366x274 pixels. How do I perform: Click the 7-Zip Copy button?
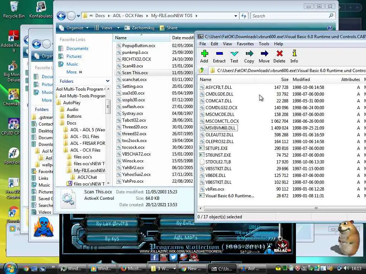pyautogui.click(x=249, y=57)
